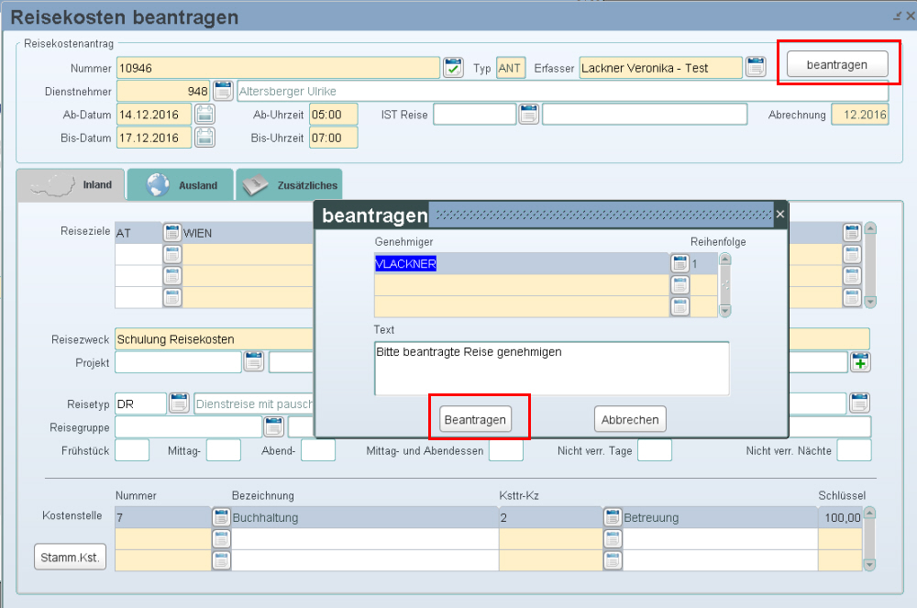Click the Abrechnung field showing 12.2016
The image size is (917, 608).
(x=860, y=115)
